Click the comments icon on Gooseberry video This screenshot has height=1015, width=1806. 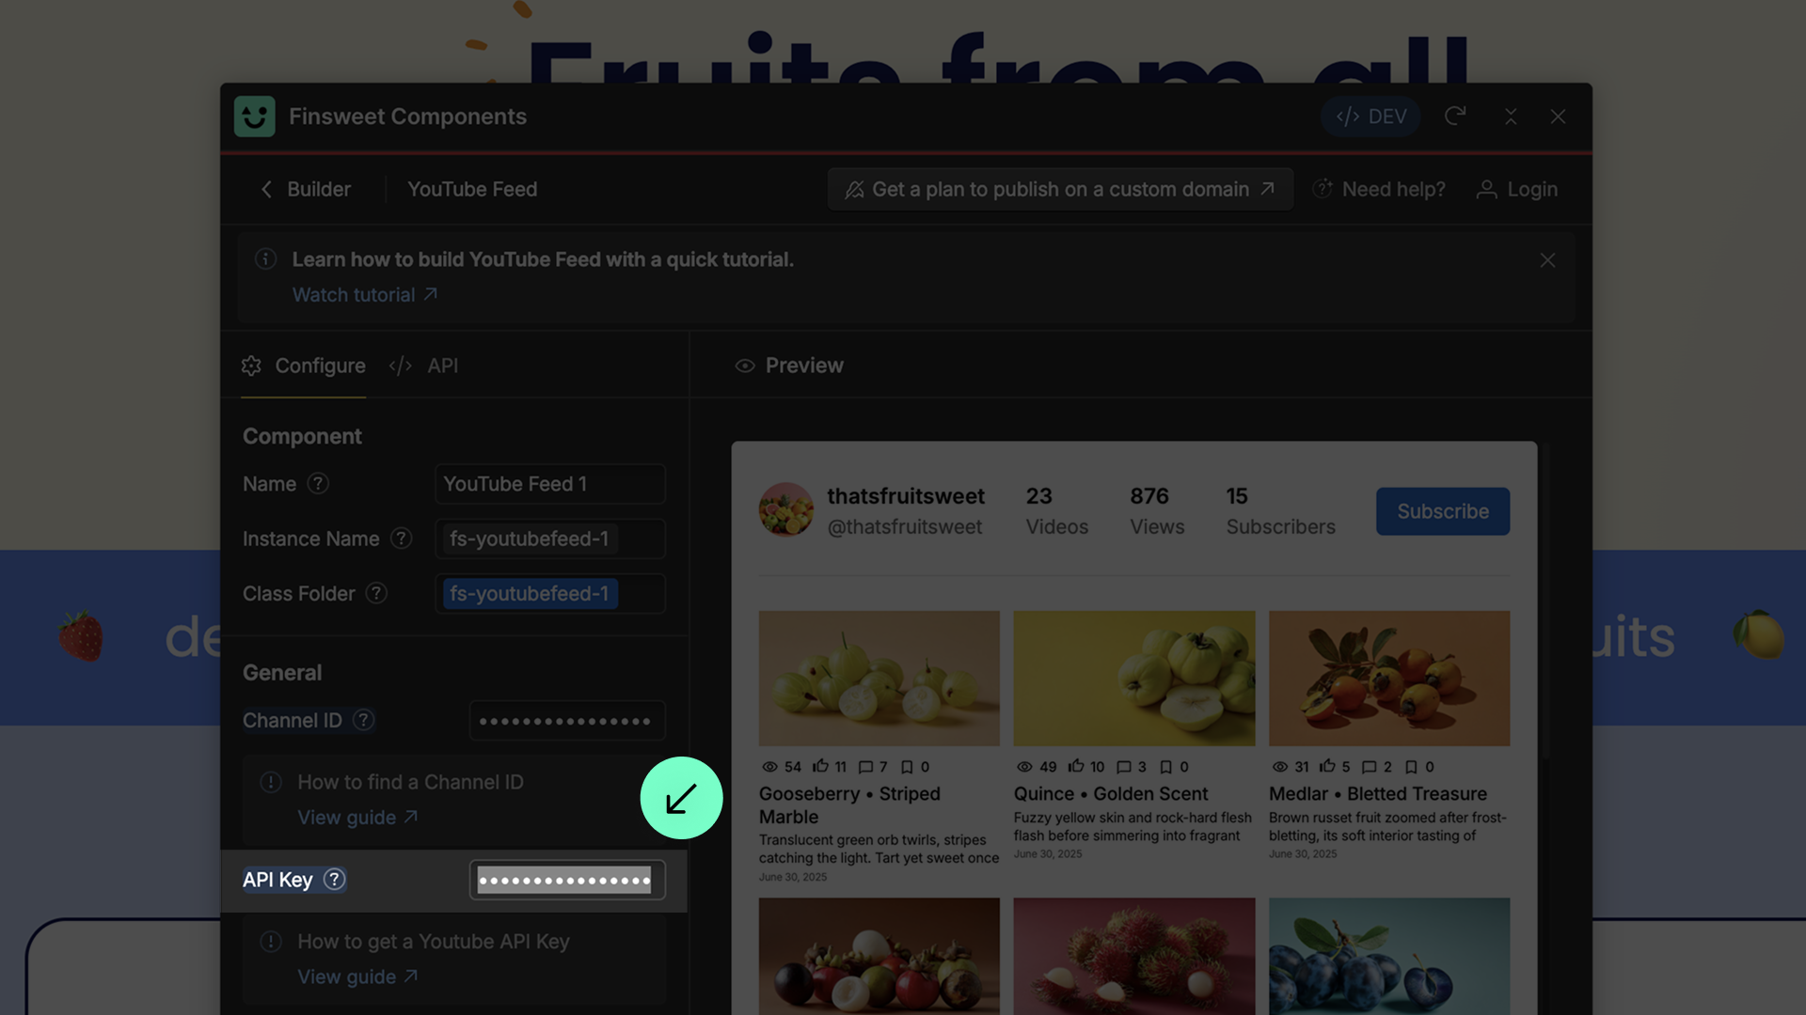[x=866, y=767]
